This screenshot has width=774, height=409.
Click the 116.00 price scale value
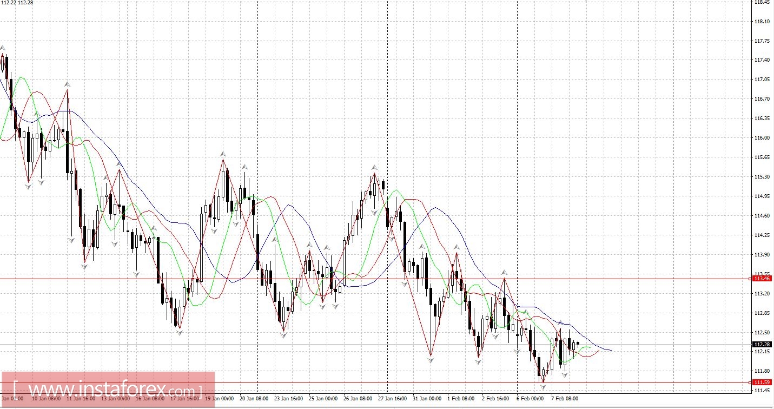[762, 138]
